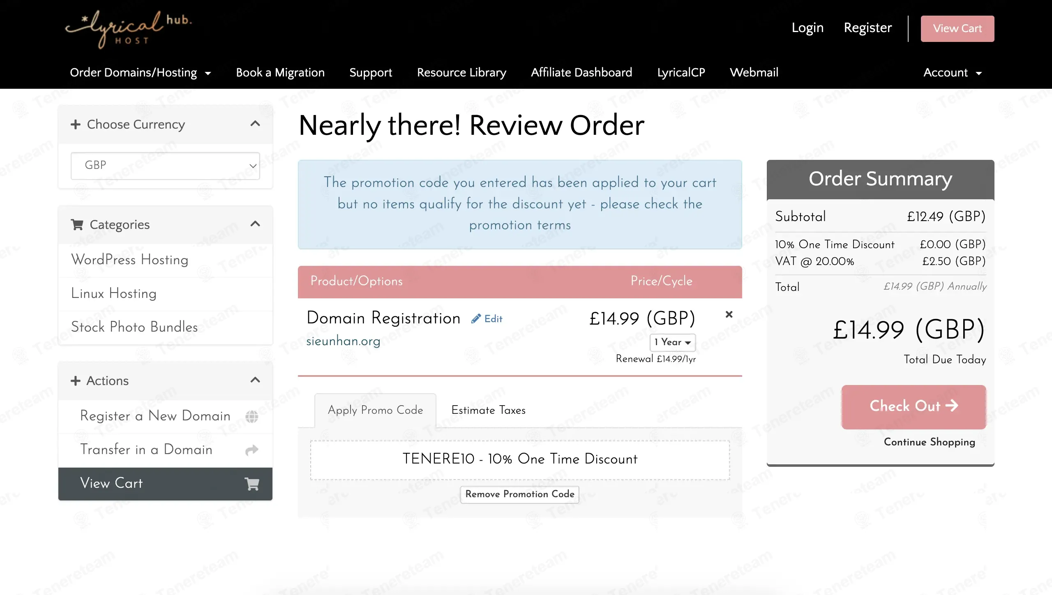Collapse the Choose Currency panel chevron

pos(255,123)
